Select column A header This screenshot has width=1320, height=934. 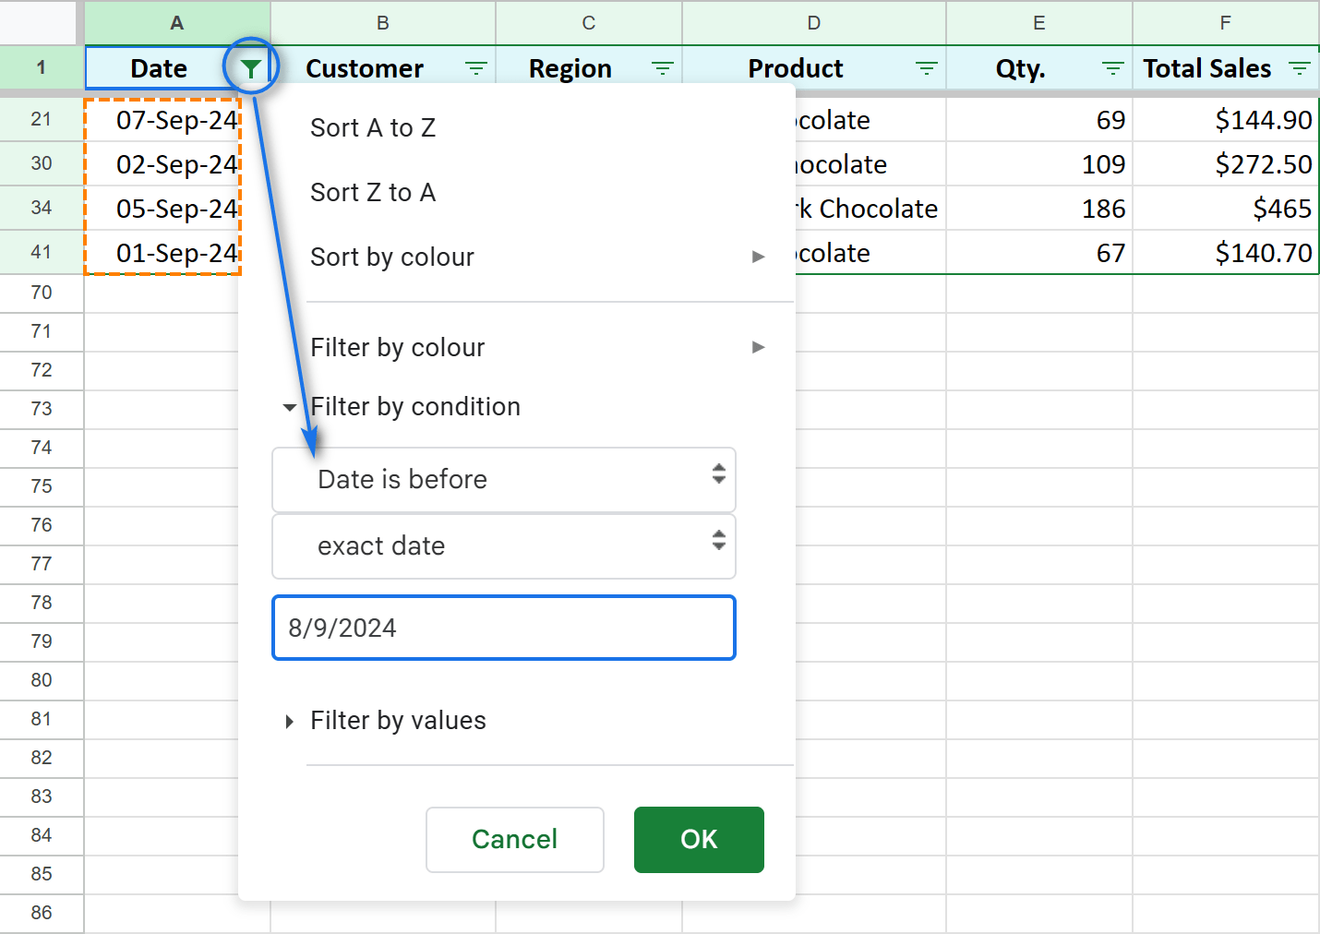tap(177, 23)
